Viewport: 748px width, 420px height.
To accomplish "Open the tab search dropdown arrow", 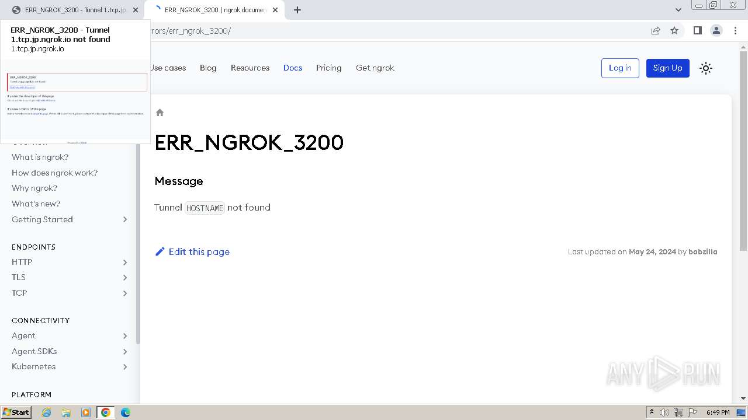I will [x=678, y=10].
